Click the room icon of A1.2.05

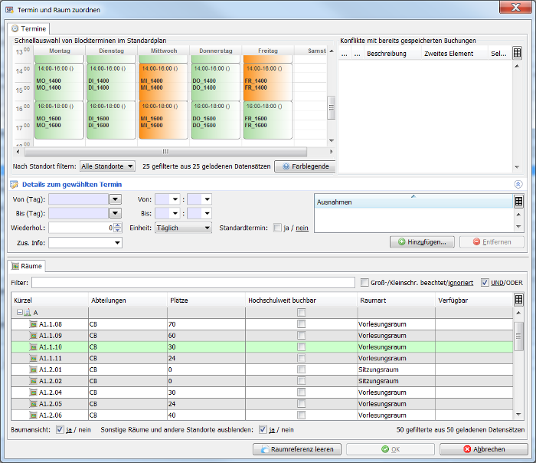click(x=33, y=404)
